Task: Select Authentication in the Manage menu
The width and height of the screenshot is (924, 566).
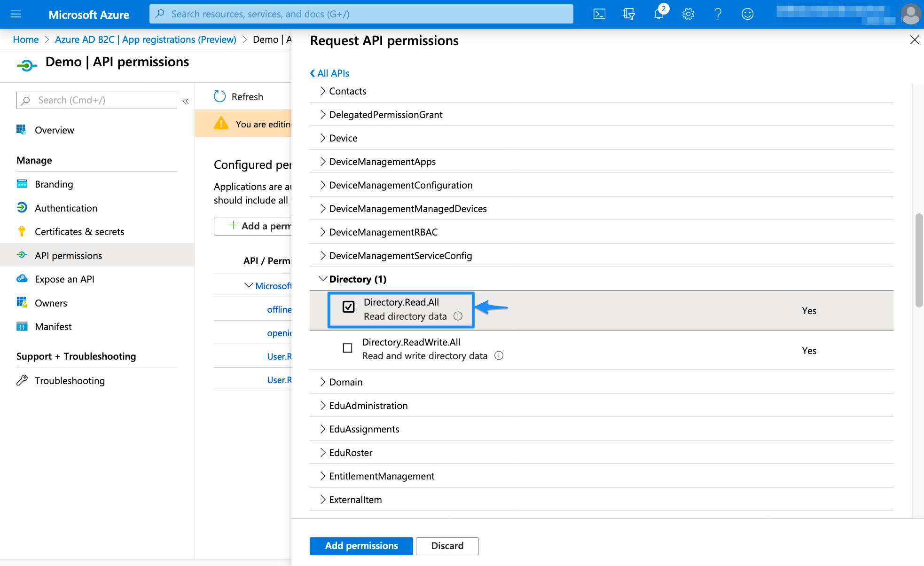Action: pyautogui.click(x=66, y=208)
